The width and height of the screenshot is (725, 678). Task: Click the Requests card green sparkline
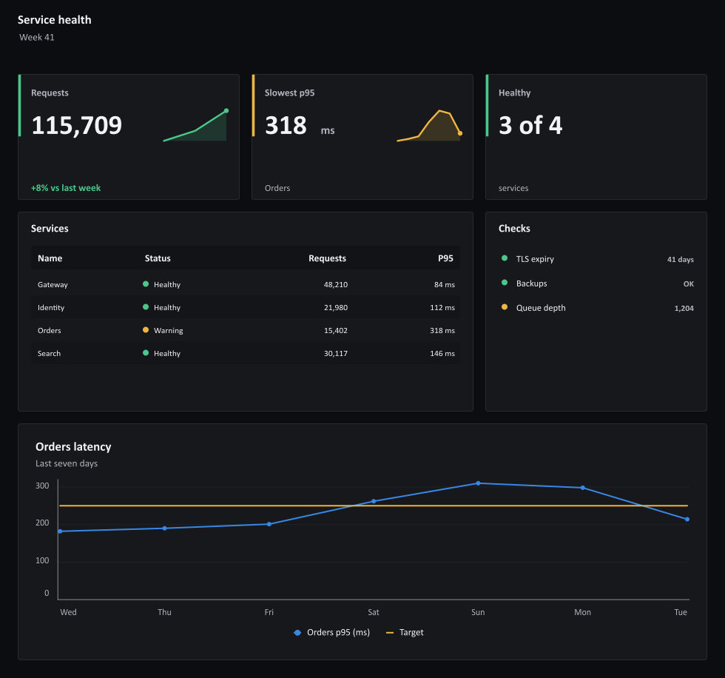coord(195,125)
